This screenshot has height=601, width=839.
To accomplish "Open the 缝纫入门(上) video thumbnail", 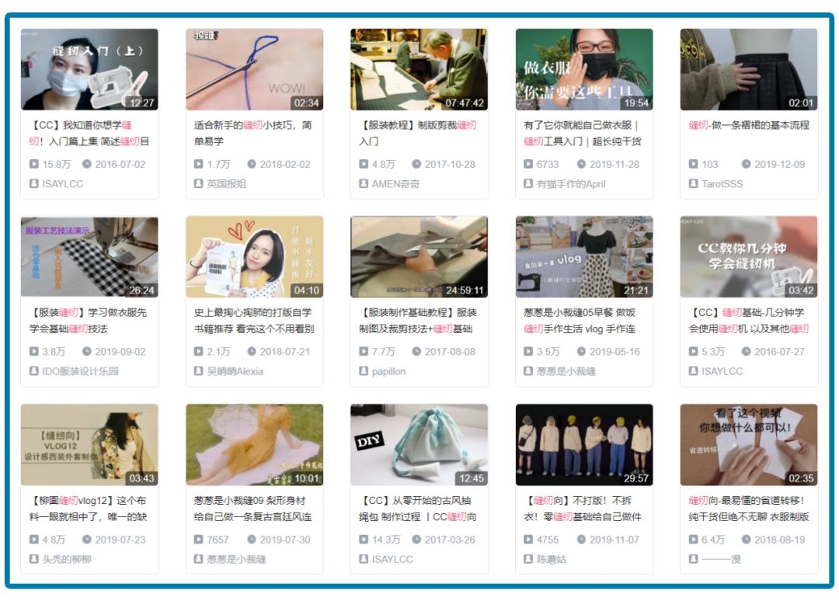I will click(x=89, y=70).
